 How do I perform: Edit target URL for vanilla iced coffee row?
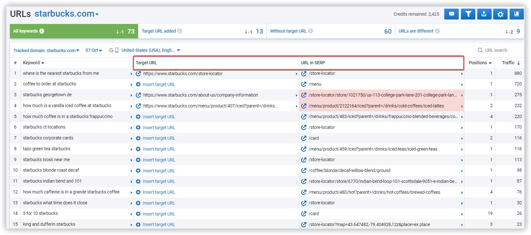pyautogui.click(x=139, y=106)
